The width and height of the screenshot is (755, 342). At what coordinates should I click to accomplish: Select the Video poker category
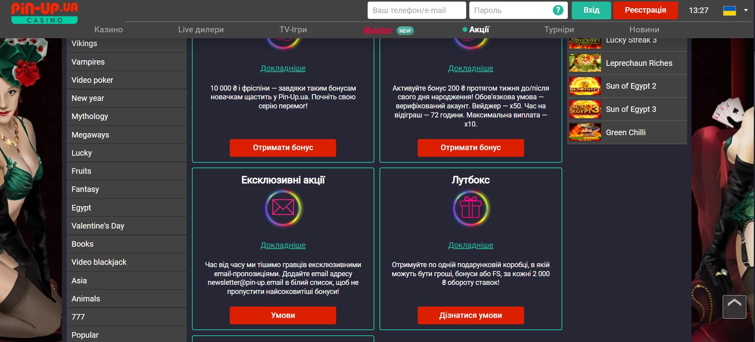(126, 80)
